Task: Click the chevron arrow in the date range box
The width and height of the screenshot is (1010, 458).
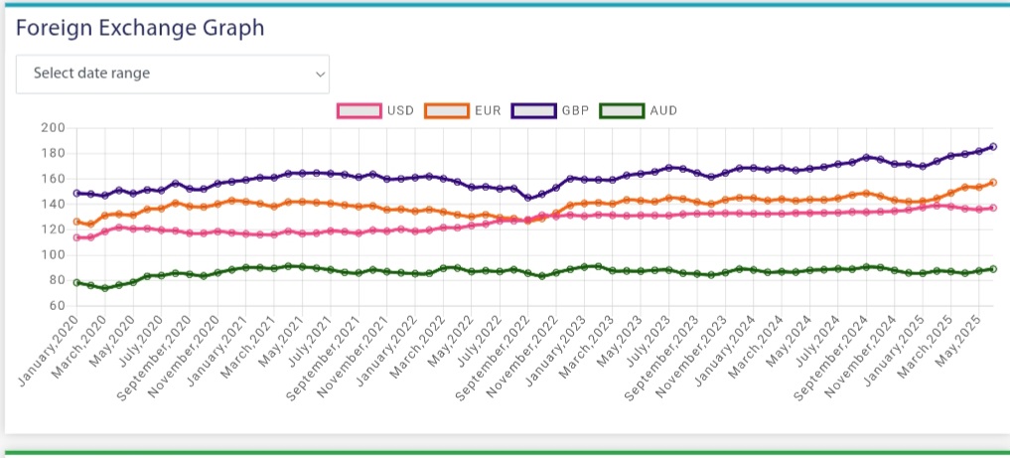Action: click(x=320, y=74)
